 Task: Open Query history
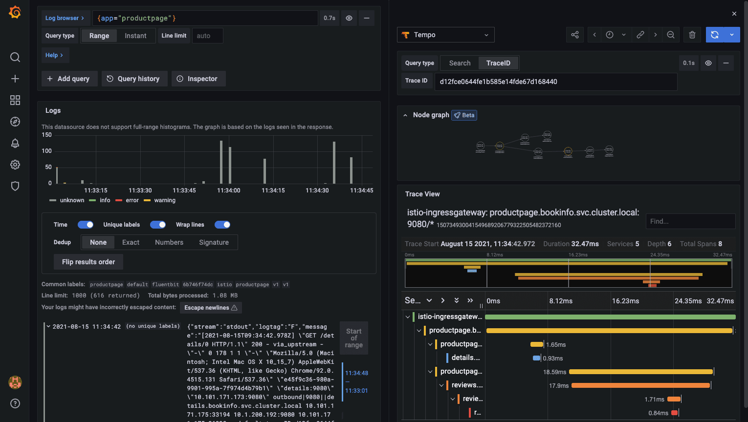click(x=134, y=79)
